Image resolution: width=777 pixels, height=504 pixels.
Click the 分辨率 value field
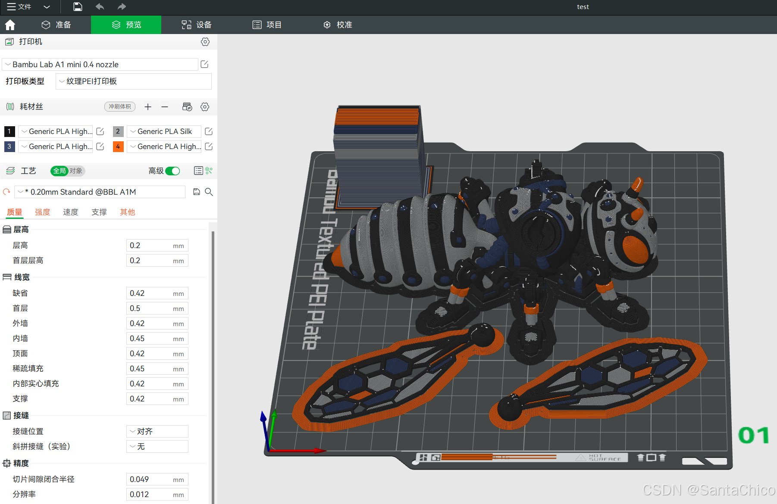click(157, 495)
